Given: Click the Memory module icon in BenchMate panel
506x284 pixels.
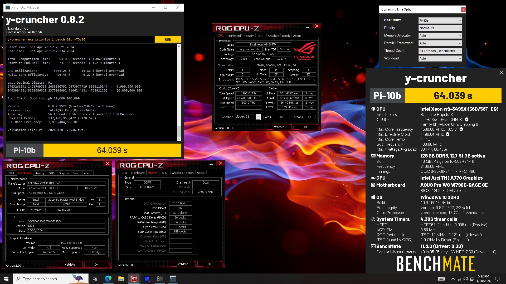Looking at the screenshot, I should (x=373, y=156).
